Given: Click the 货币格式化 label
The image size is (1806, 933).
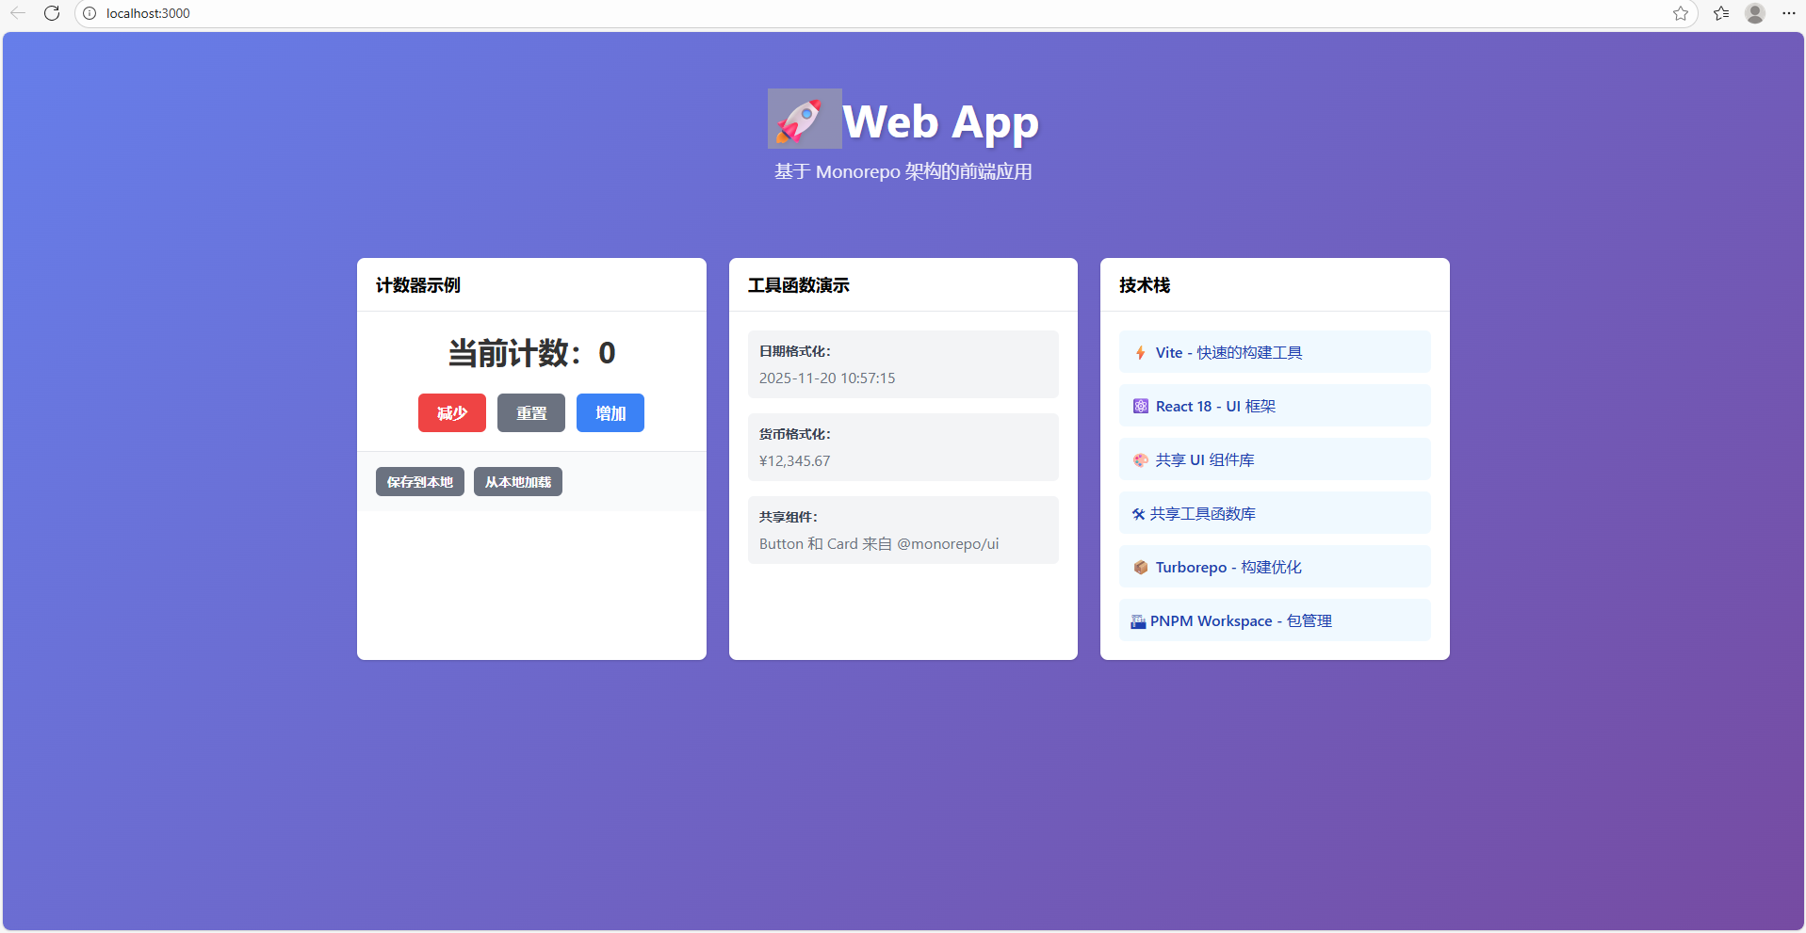Looking at the screenshot, I should tap(795, 434).
